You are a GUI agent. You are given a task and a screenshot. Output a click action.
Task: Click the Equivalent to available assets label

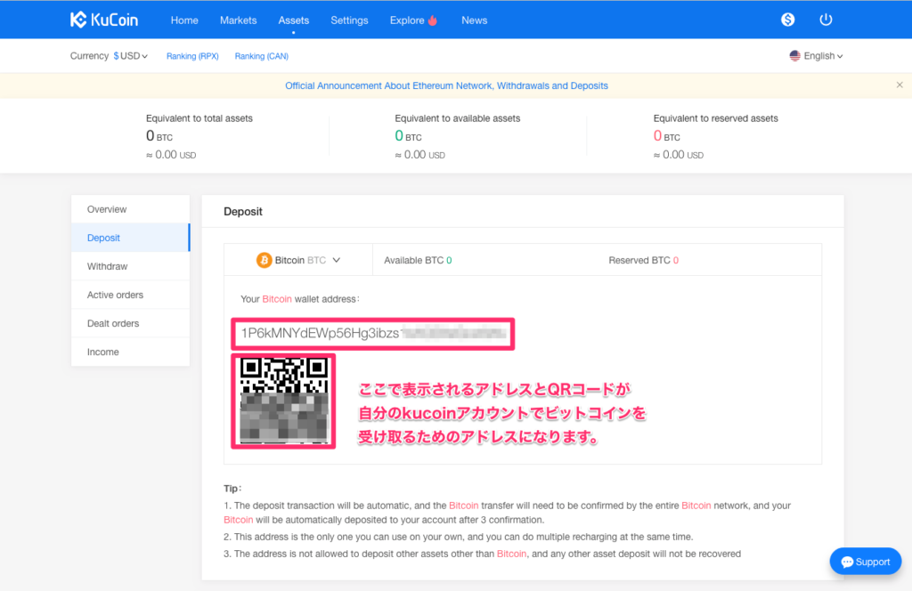point(458,118)
